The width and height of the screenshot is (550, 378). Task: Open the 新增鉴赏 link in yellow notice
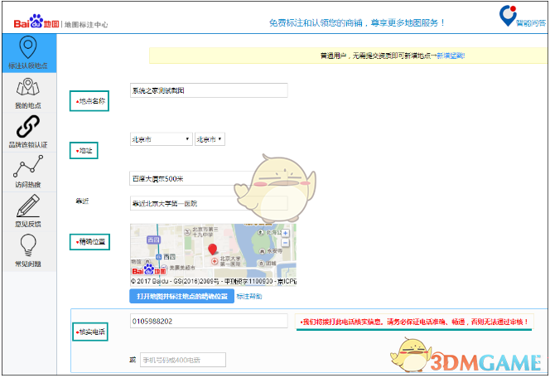pos(451,56)
